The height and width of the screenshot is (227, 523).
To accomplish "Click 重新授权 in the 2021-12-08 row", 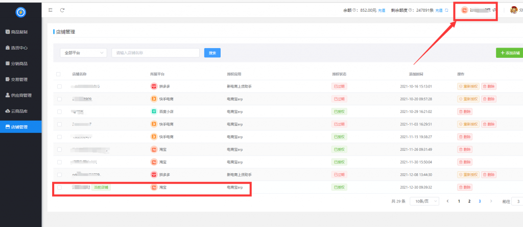I will [x=468, y=174].
